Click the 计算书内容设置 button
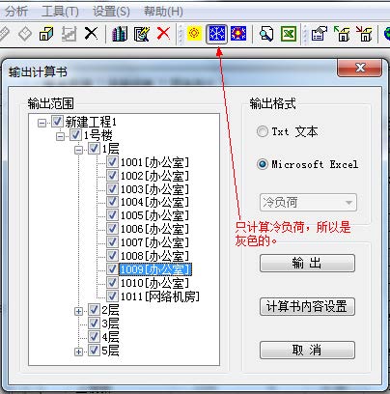 point(307,306)
